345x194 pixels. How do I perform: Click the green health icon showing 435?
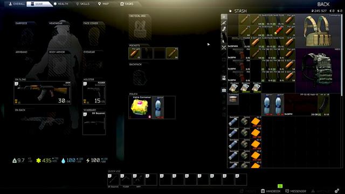point(38,161)
